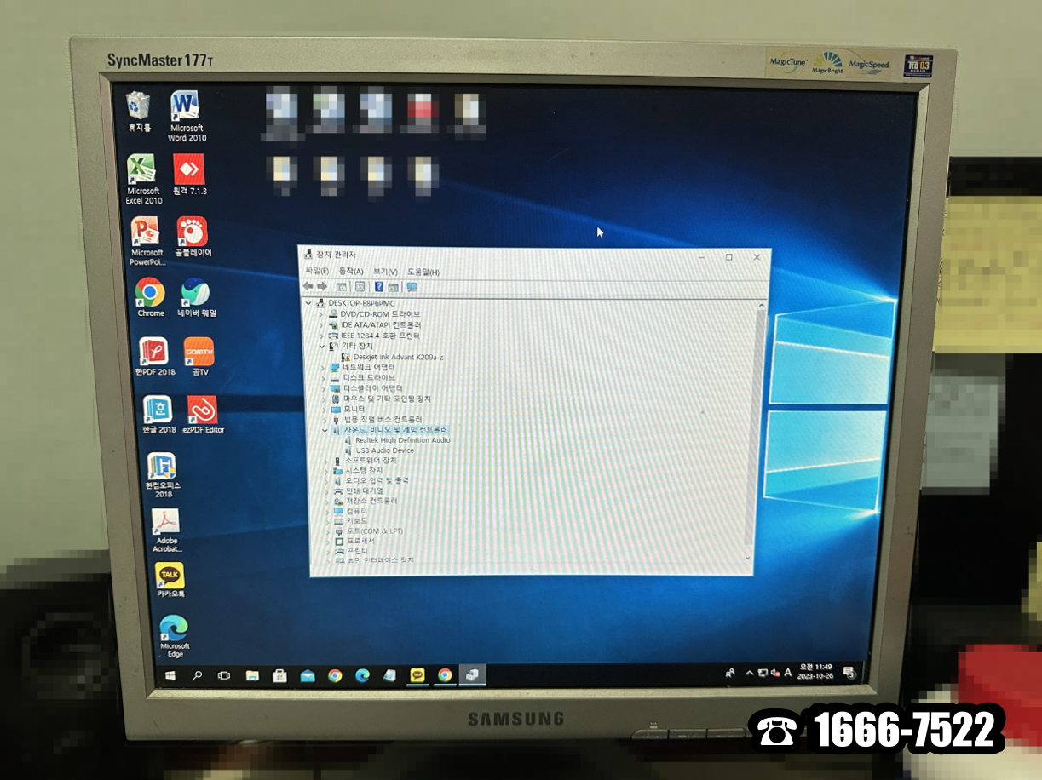Open the 보기(V) menu
Screen dimensions: 1042x780
385,272
